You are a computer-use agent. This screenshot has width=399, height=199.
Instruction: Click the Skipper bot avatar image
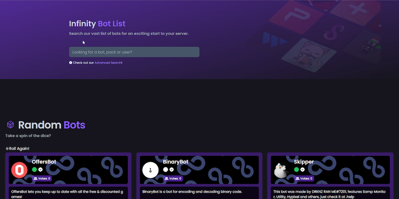(x=281, y=170)
